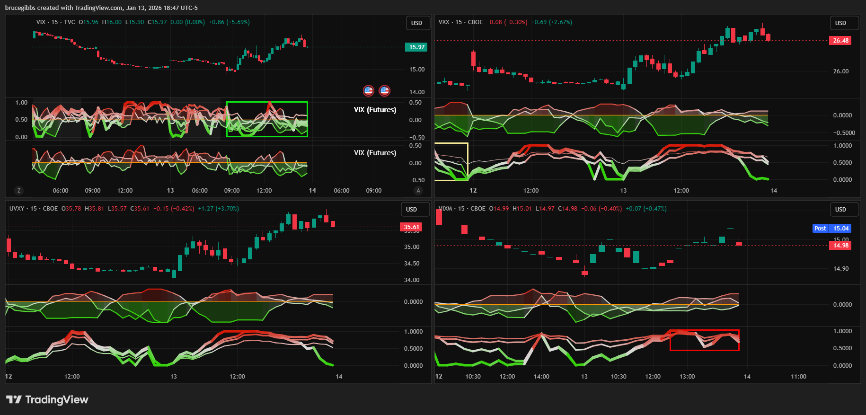Select the VIX · 15 · TVC symbol title
This screenshot has width=866, height=415.
[55, 22]
